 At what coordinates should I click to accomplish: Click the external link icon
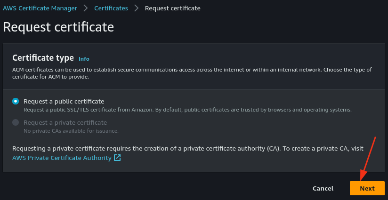[x=117, y=158]
